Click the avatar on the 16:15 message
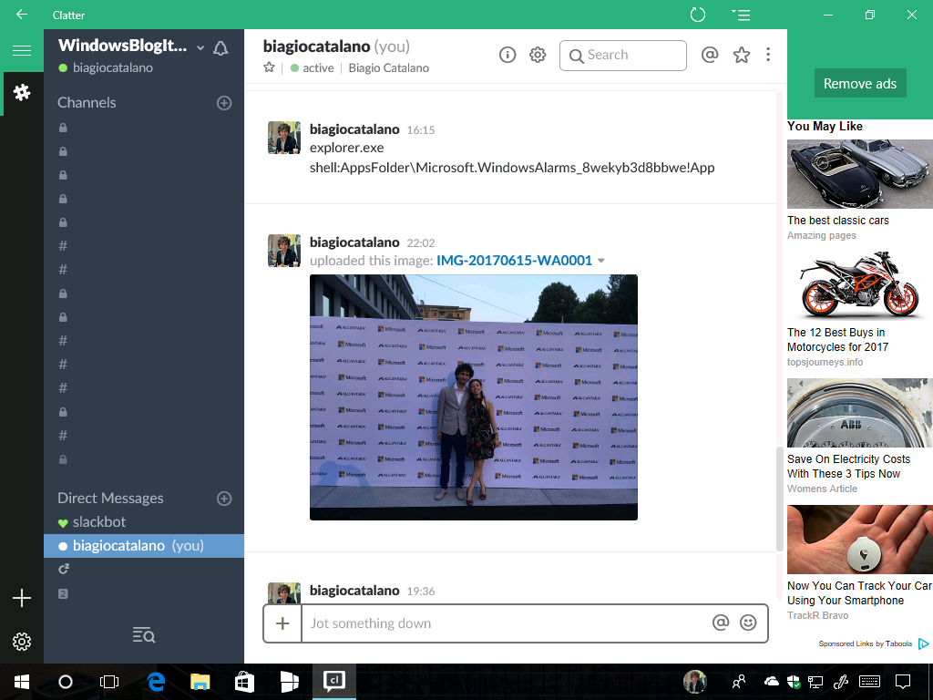This screenshot has height=700, width=933. tap(284, 138)
